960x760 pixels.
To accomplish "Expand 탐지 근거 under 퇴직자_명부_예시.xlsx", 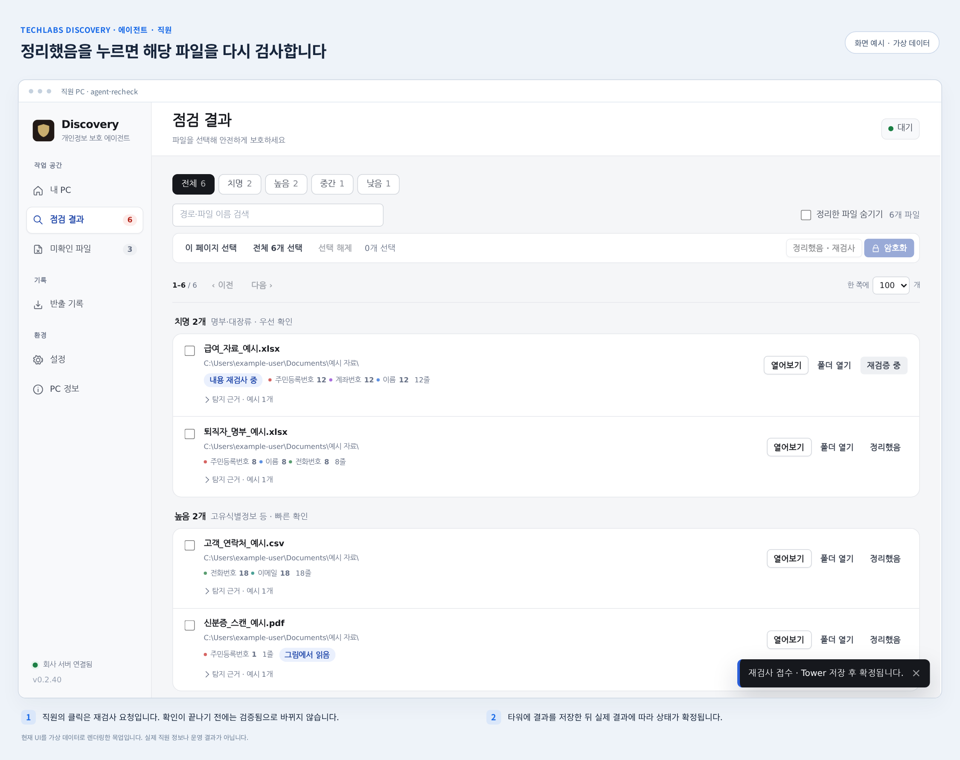I will [239, 479].
